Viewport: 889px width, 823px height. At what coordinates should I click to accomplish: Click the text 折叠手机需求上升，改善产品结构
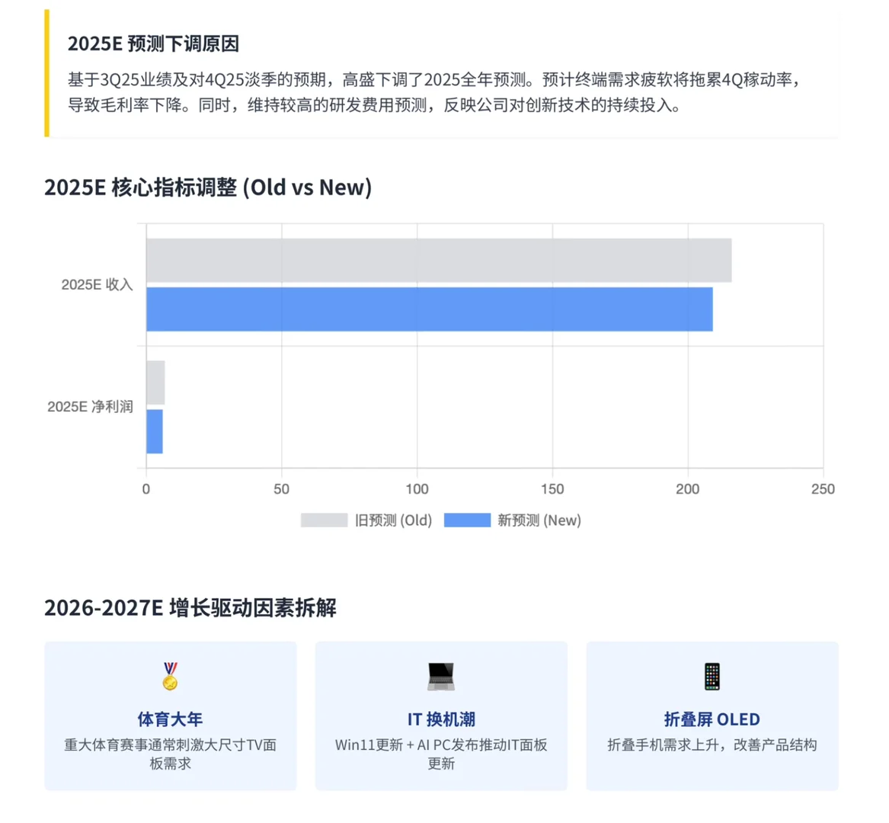pyautogui.click(x=712, y=745)
